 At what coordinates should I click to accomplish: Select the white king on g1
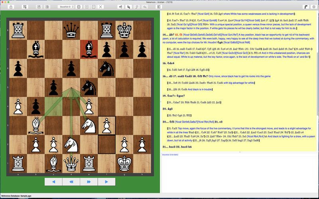[124, 164]
